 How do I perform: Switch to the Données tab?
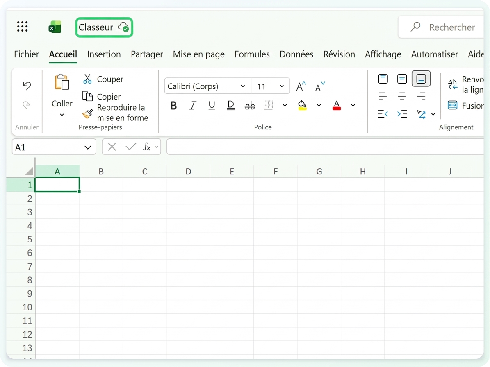pos(296,54)
